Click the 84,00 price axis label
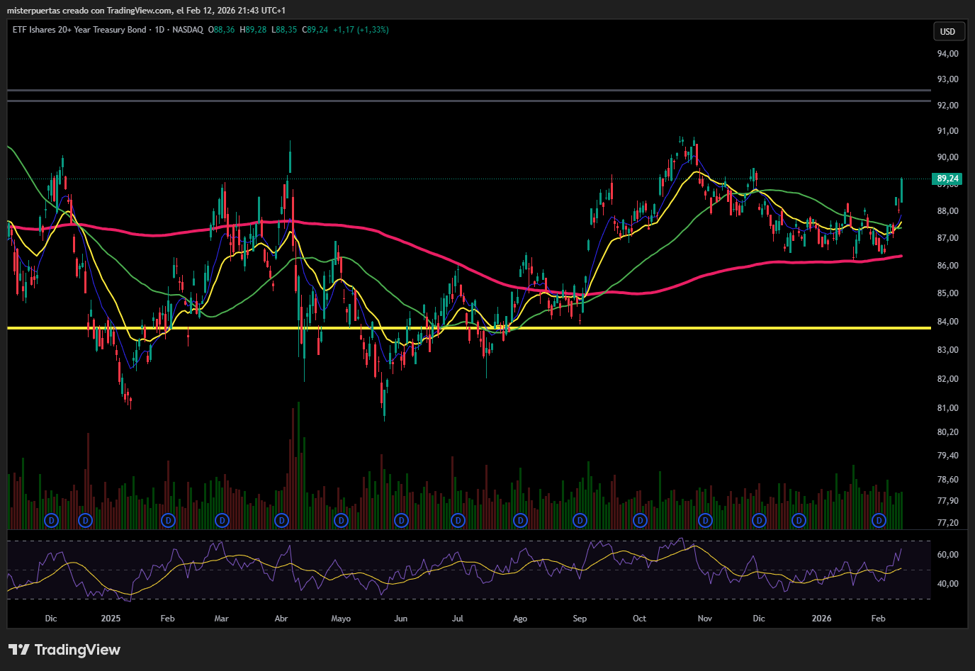Image resolution: width=975 pixels, height=671 pixels. point(947,321)
